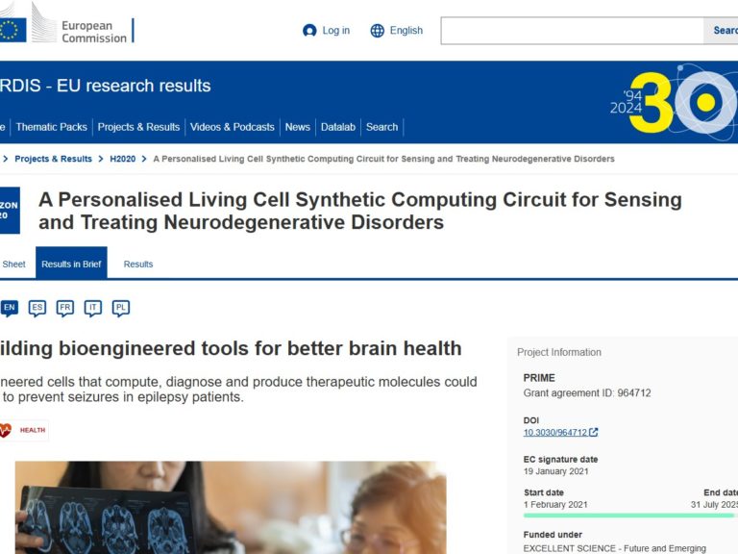Open the DOI link 10.3030/964712
The height and width of the screenshot is (554, 738).
[x=555, y=433]
